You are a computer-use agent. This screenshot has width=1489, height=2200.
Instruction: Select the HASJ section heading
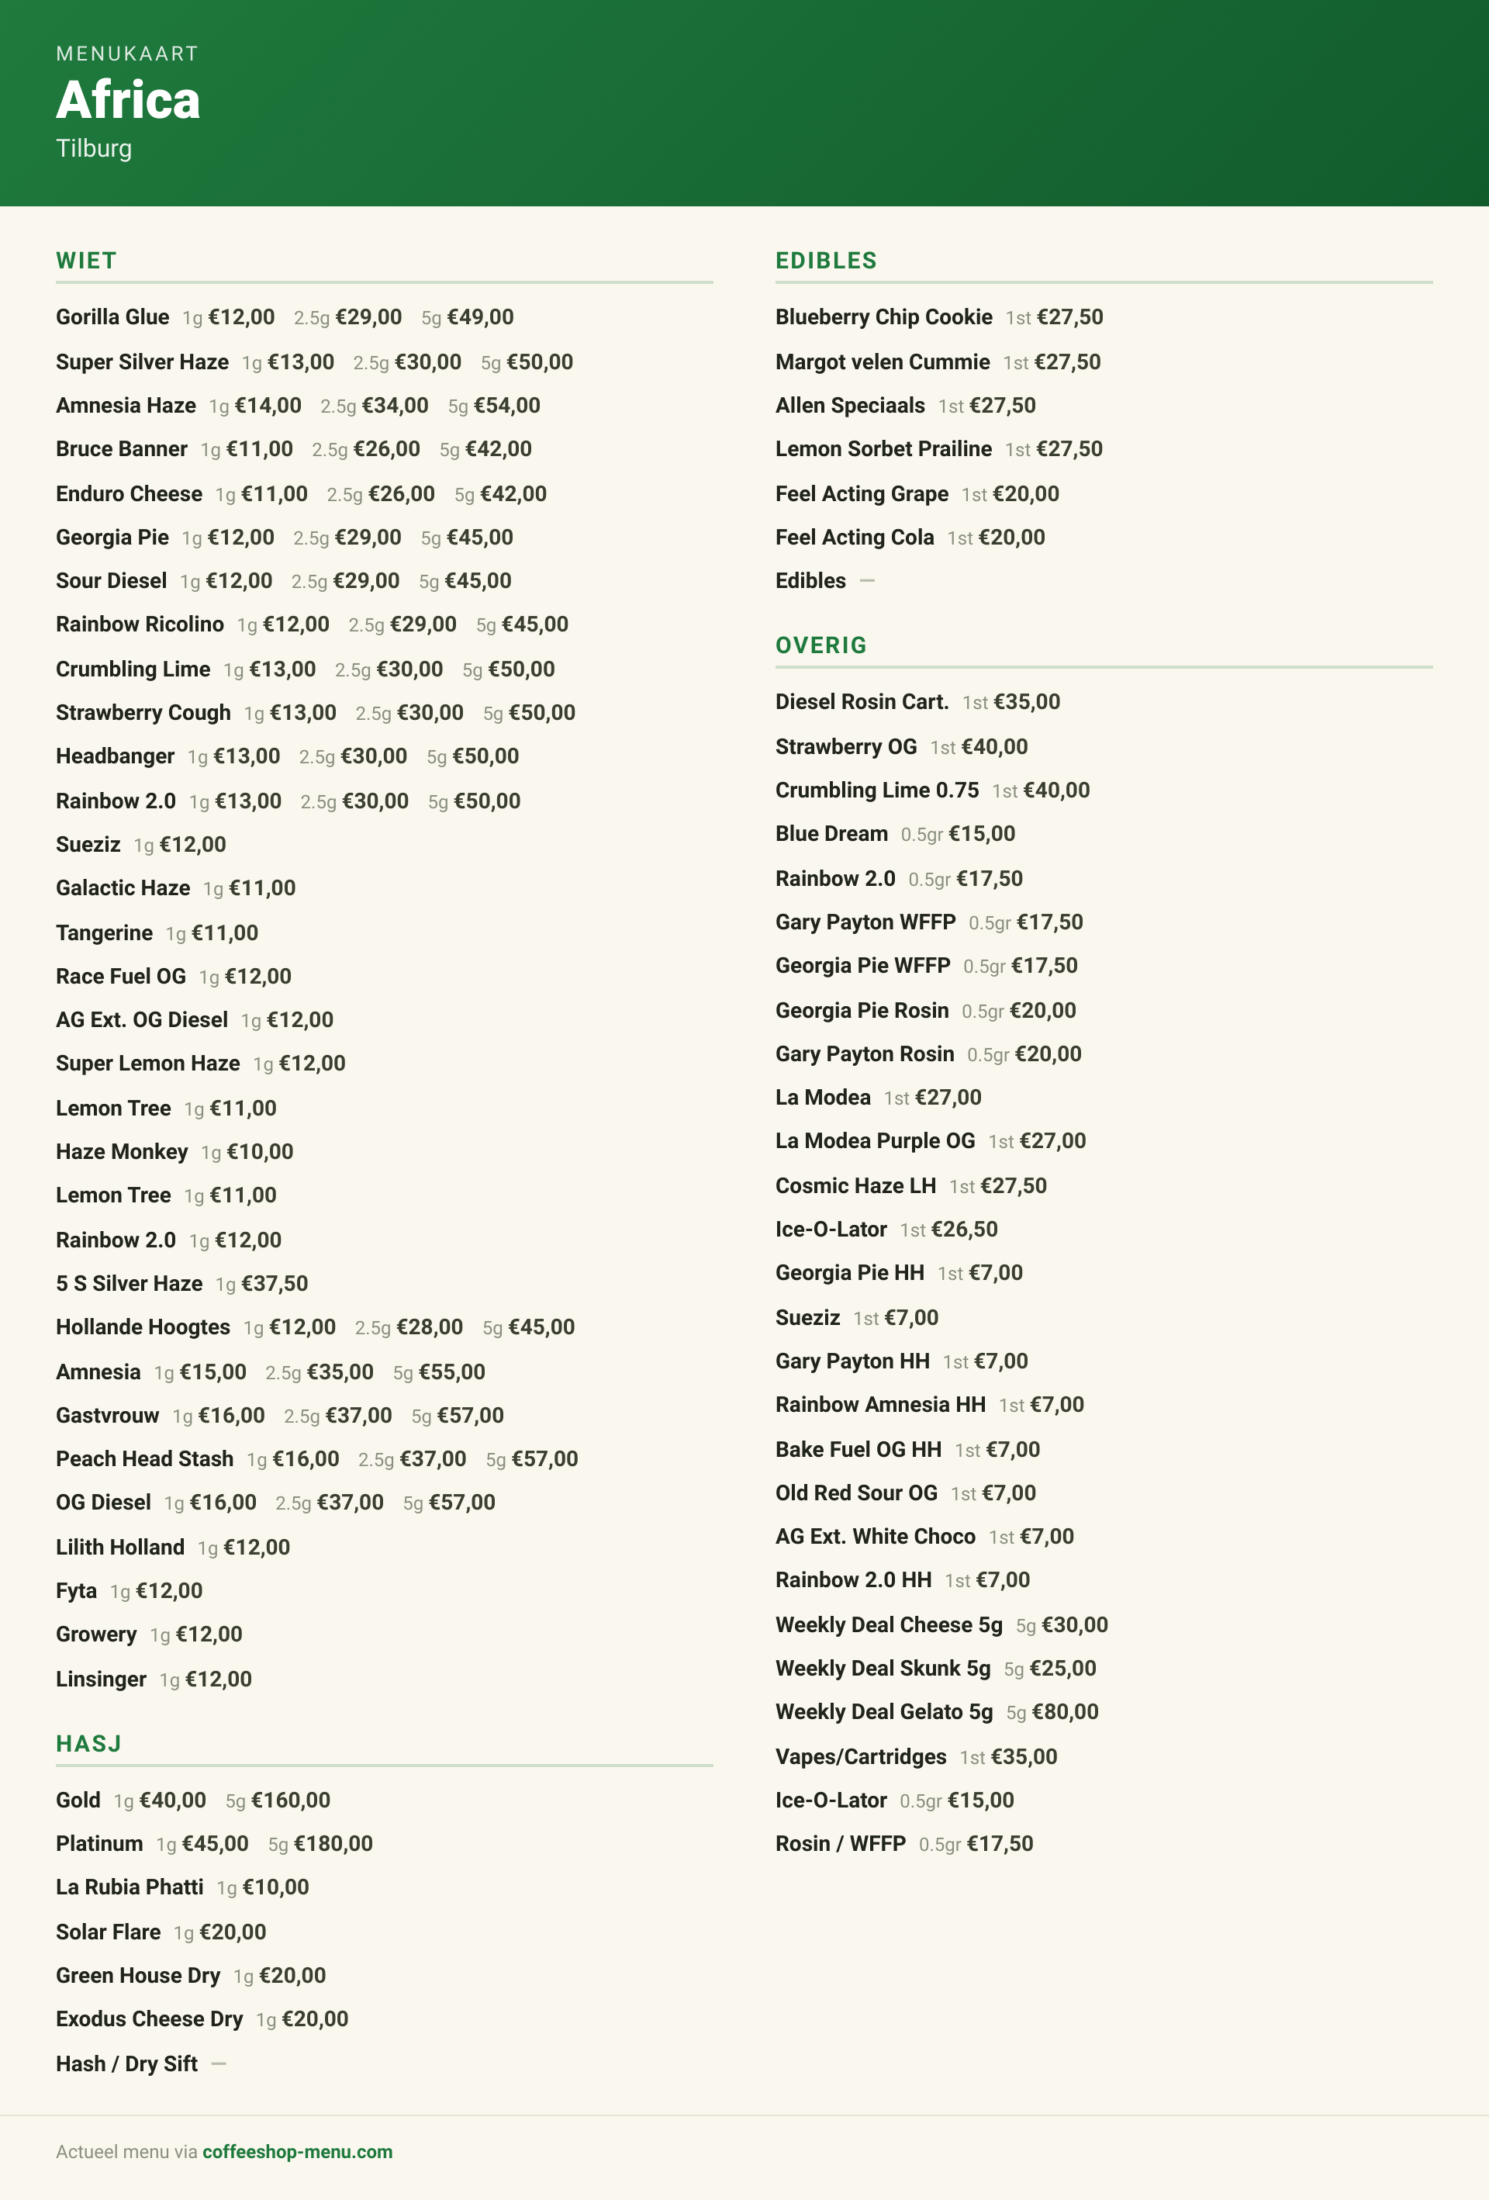tap(89, 1744)
